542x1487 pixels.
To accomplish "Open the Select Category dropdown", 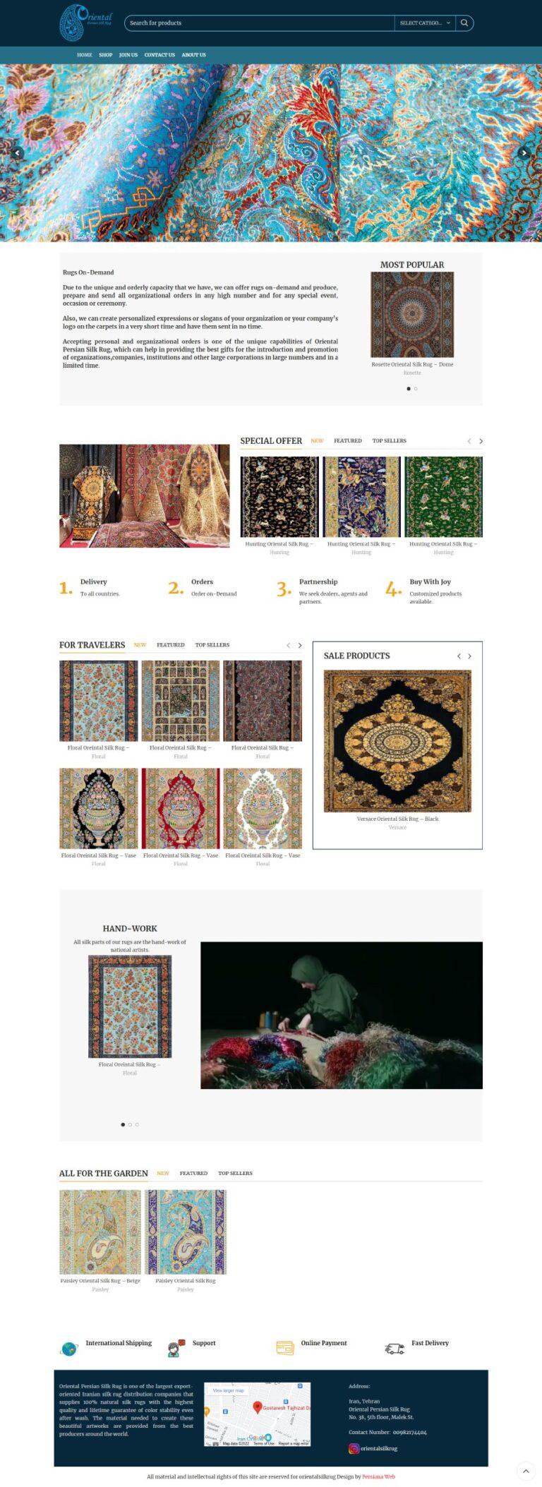I will point(425,23).
